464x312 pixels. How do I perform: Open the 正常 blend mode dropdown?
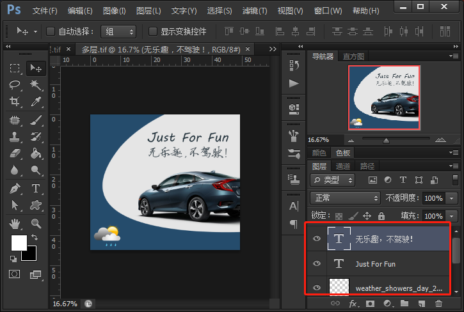coord(344,198)
